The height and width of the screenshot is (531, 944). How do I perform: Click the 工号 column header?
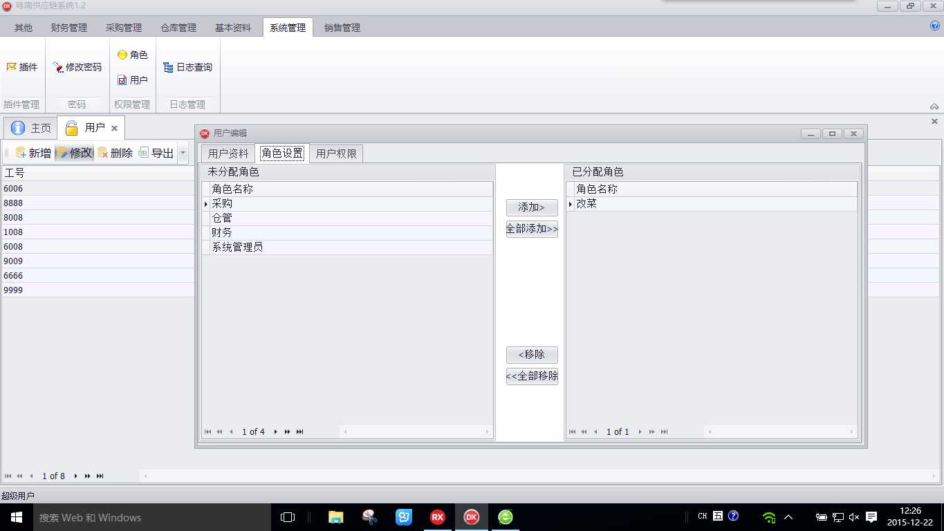point(98,173)
